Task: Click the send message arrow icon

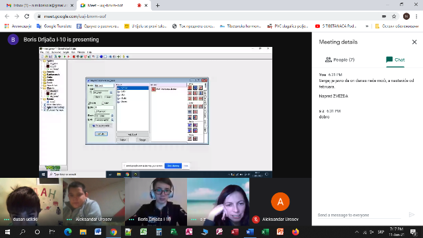Action: 411,215
